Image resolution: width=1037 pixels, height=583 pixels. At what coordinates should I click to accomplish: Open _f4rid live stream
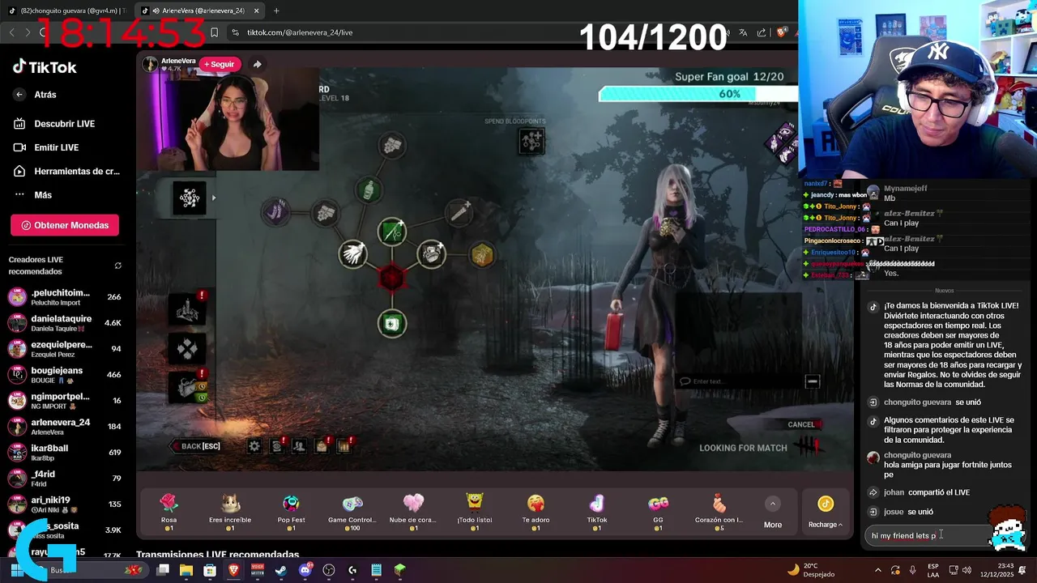65,479
